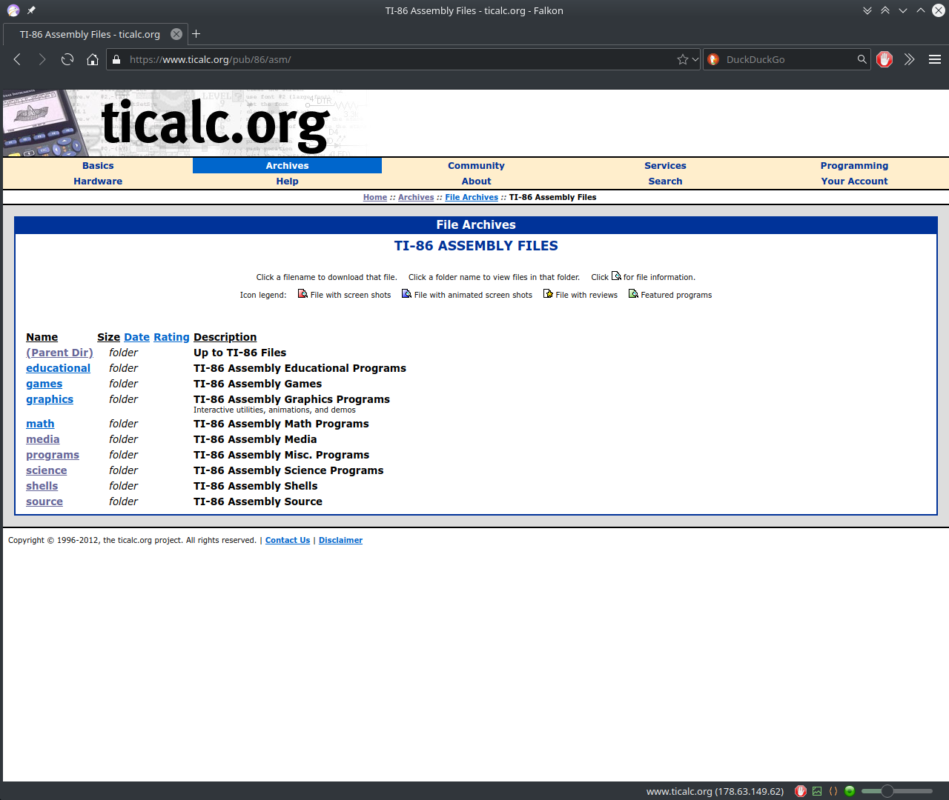This screenshot has height=800, width=949.
Task: Open the games folder link
Action: point(44,384)
